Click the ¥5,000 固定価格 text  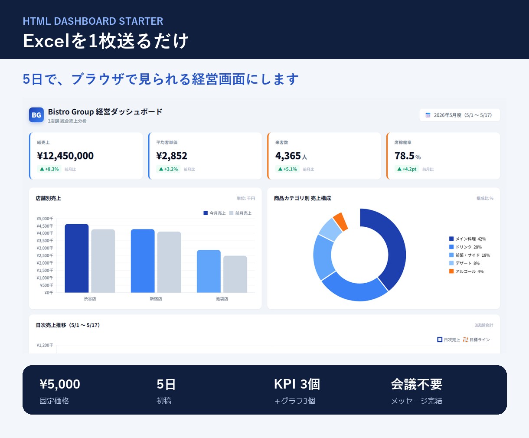pyautogui.click(x=60, y=391)
